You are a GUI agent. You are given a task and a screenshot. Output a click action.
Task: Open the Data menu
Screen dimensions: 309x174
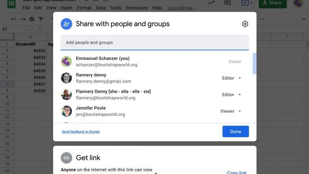pyautogui.click(x=101, y=8)
